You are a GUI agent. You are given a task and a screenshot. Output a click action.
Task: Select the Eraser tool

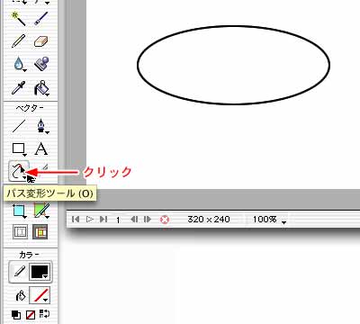click(41, 41)
